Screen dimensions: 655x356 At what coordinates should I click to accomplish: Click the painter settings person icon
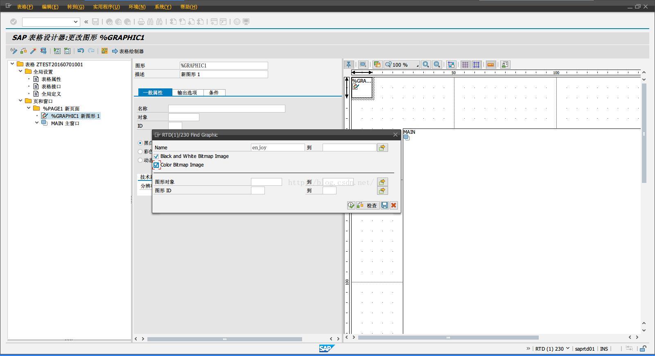(x=505, y=65)
